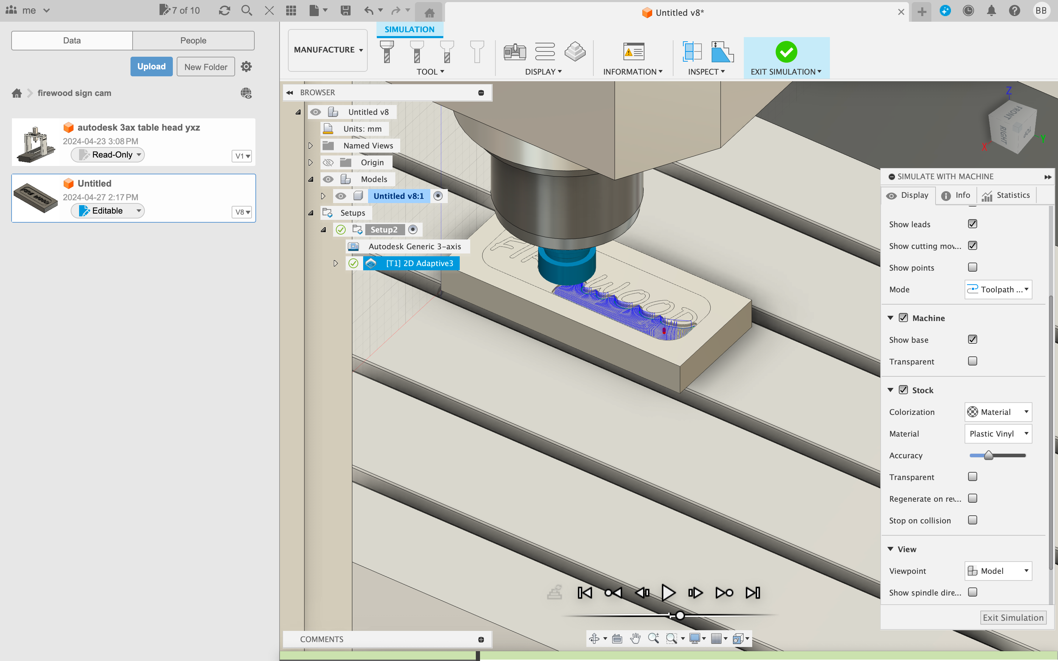
Task: Open the Material dropdown for stock
Action: 996,432
